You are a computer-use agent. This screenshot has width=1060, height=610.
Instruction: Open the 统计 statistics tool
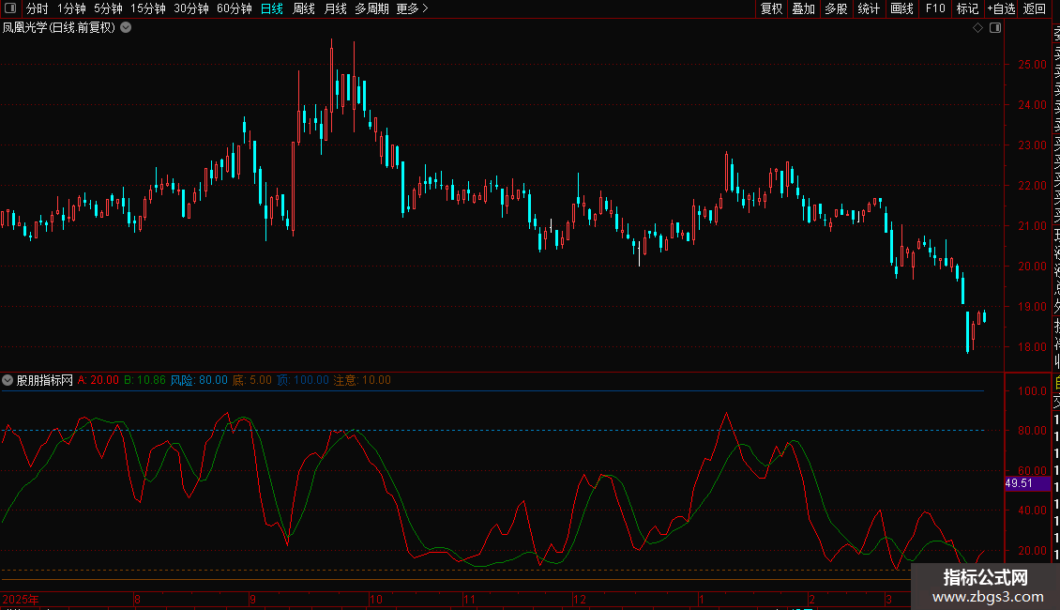click(869, 8)
